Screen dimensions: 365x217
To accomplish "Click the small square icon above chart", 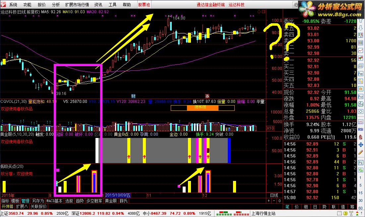I will 264,12.
